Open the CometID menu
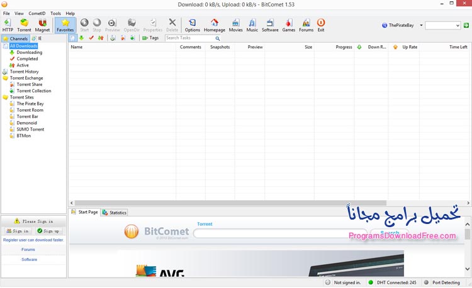472x288 pixels. click(37, 13)
